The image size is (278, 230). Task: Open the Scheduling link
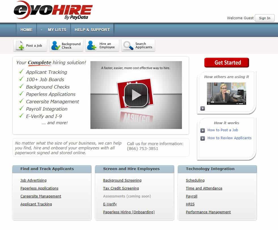pos(195,180)
